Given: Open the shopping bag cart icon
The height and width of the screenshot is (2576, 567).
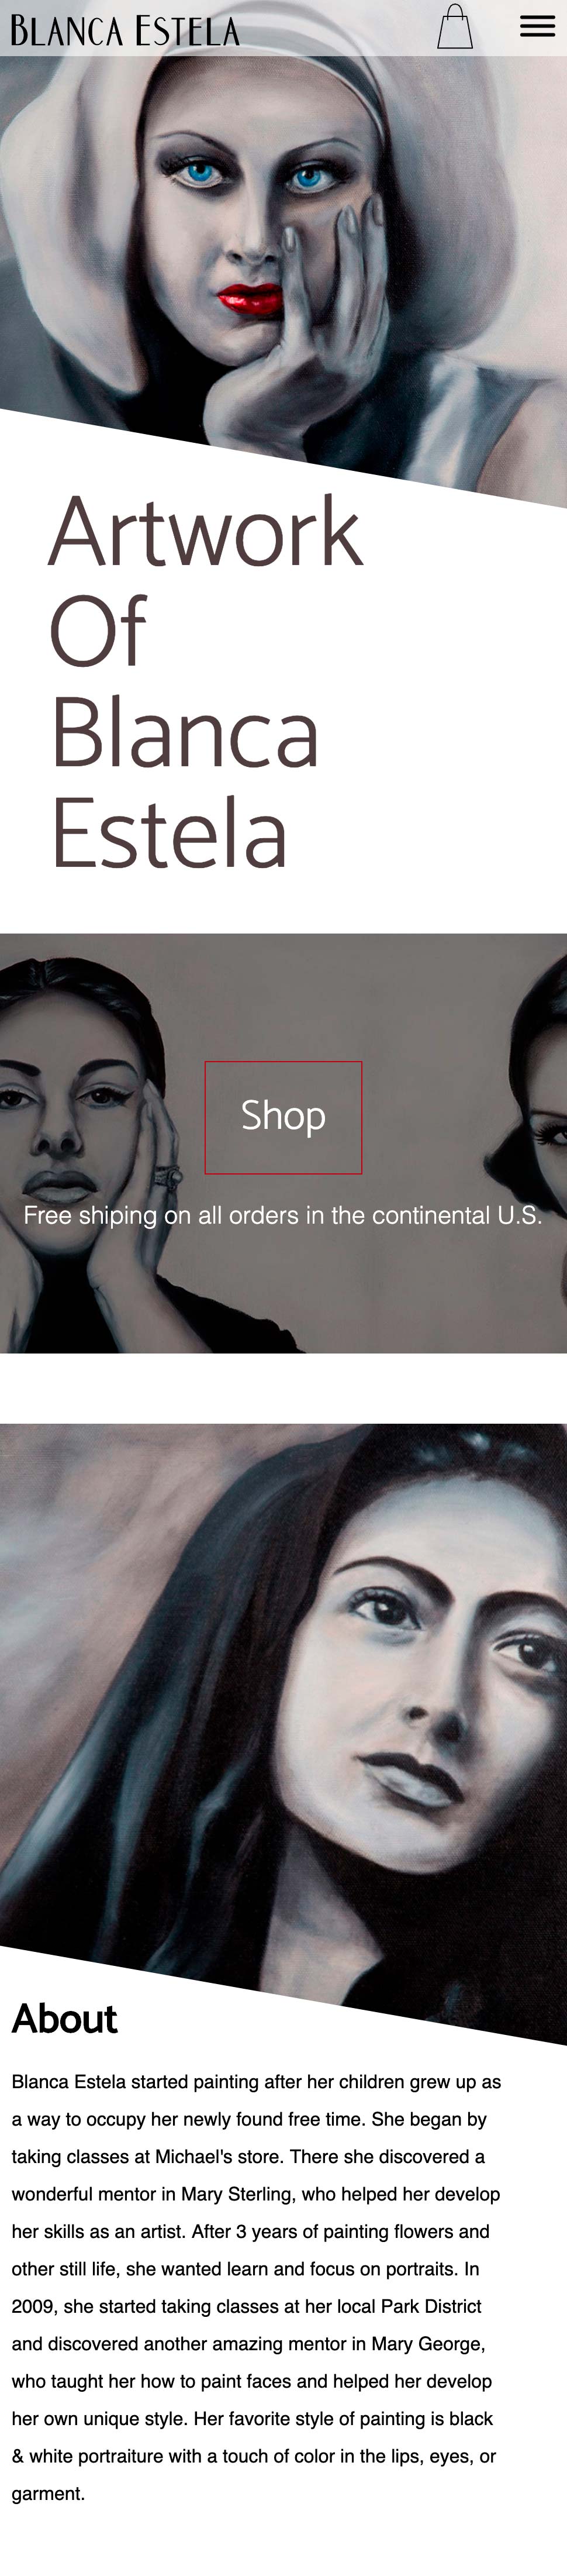Looking at the screenshot, I should pyautogui.click(x=455, y=27).
